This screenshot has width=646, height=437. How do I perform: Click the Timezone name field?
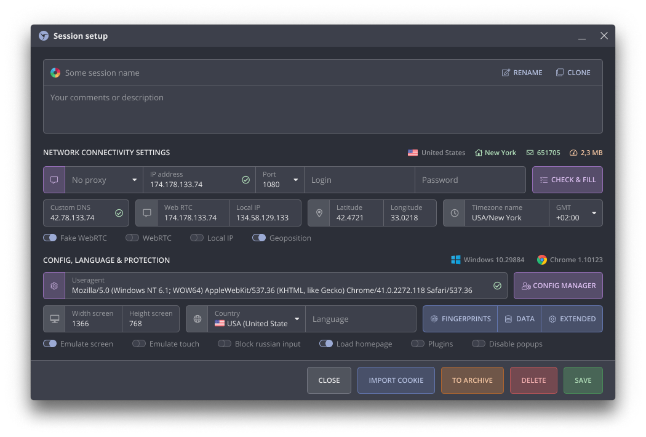click(x=507, y=213)
